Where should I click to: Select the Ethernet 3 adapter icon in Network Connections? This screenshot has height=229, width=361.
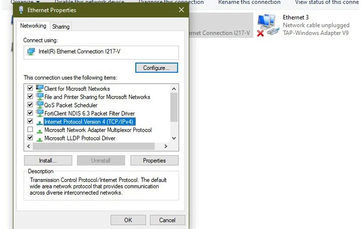pos(268,25)
